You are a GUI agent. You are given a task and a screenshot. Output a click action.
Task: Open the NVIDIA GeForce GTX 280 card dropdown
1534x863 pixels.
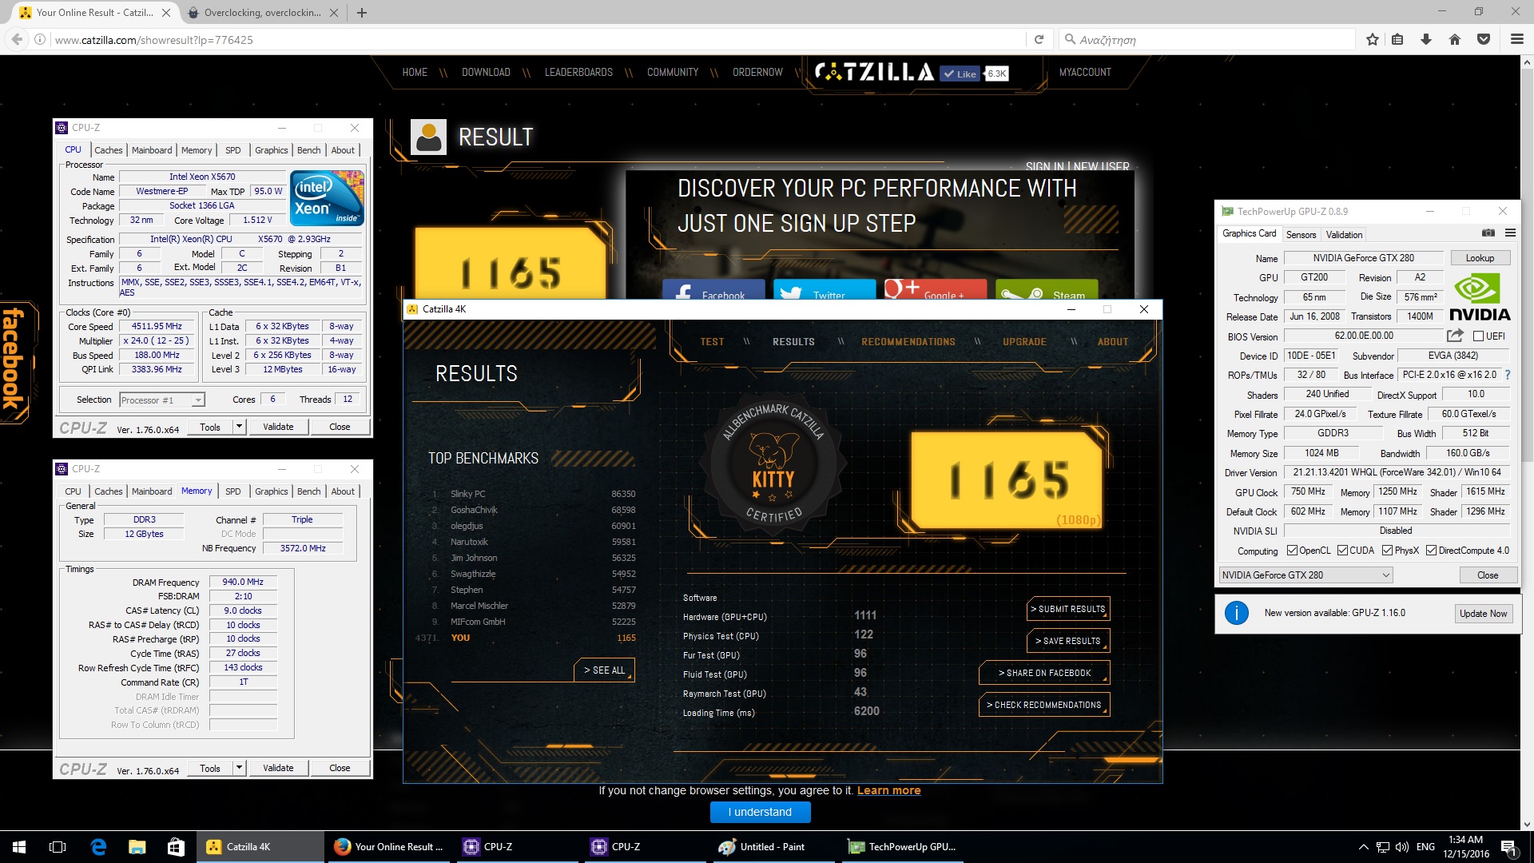(x=1305, y=575)
